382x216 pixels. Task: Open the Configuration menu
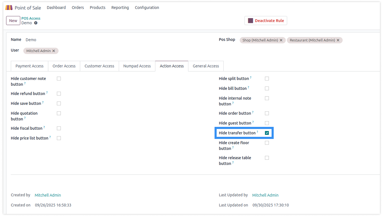(147, 8)
